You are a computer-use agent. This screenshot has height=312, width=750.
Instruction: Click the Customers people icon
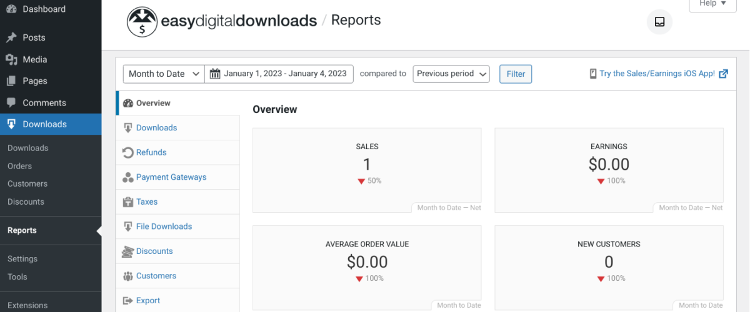coord(128,276)
